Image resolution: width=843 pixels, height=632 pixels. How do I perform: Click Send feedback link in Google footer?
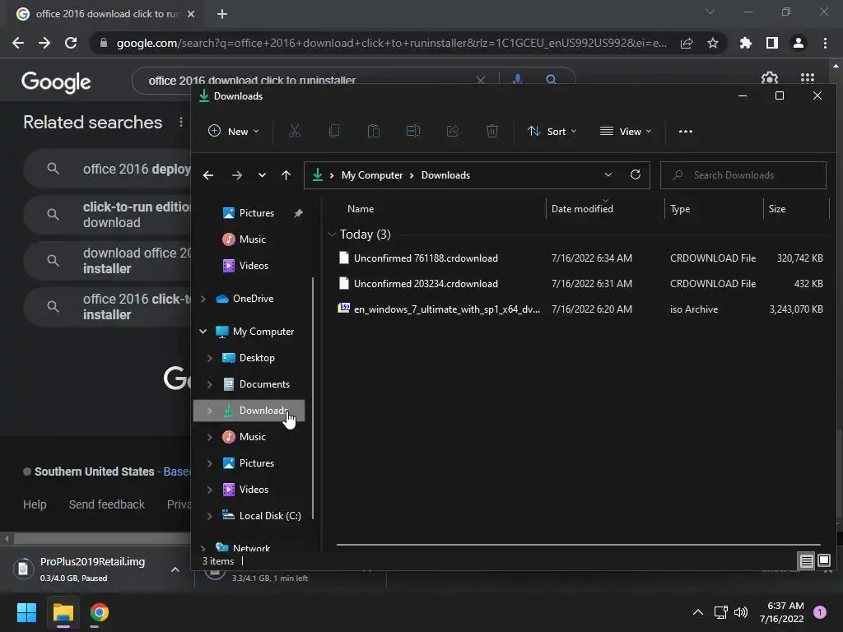[107, 504]
